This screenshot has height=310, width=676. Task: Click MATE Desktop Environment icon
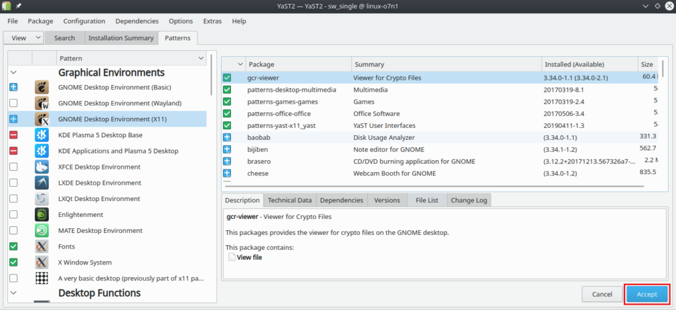(42, 231)
